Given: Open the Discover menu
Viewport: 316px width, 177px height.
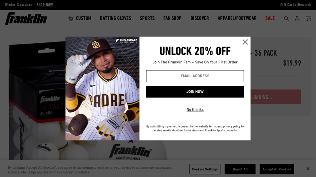Looking at the screenshot, I should tap(200, 18).
